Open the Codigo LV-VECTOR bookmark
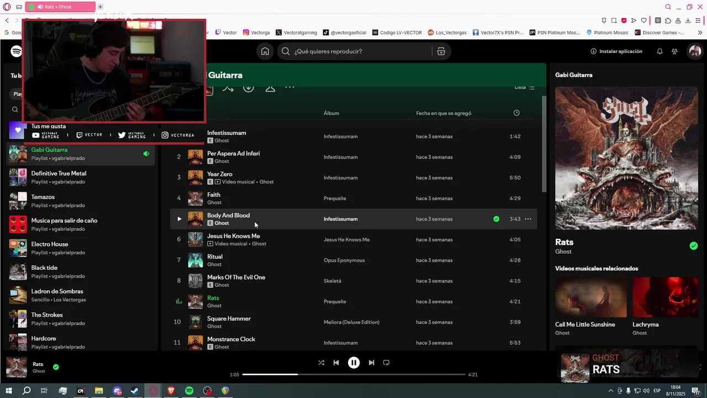 pos(397,33)
